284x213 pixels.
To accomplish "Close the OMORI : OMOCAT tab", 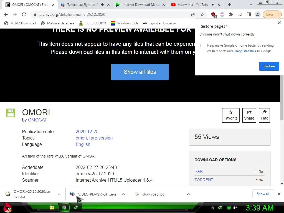I will 53,5.
